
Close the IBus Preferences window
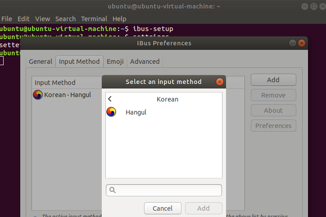pyautogui.click(x=302, y=43)
